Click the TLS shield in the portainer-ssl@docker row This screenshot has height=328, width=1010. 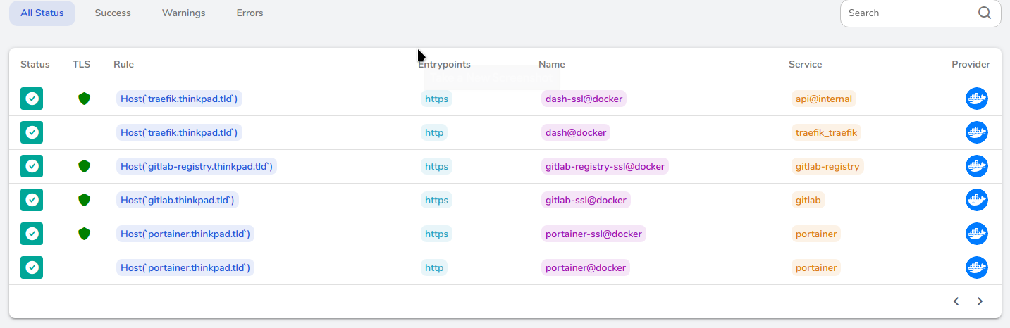pos(84,234)
